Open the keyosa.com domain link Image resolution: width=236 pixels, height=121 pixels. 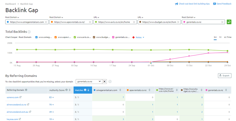[x=12, y=119]
